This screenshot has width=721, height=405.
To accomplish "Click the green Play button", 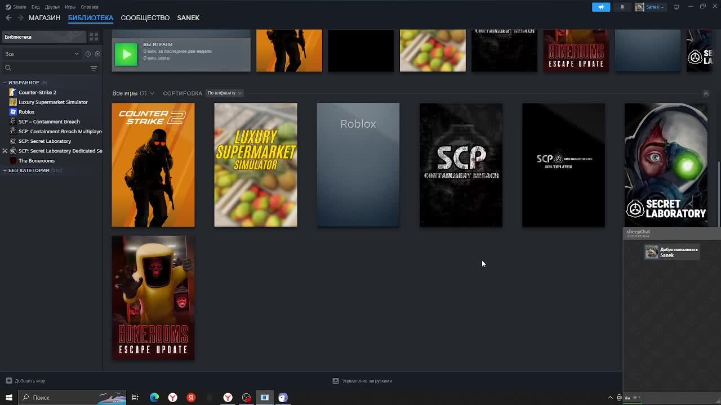I will pos(126,55).
